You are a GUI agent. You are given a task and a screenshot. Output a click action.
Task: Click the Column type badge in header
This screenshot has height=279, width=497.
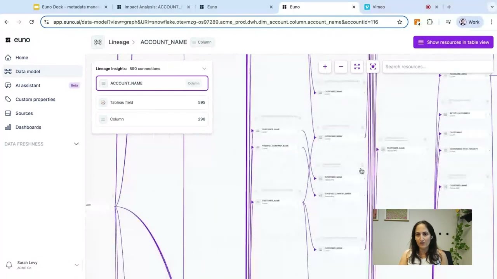pos(202,42)
